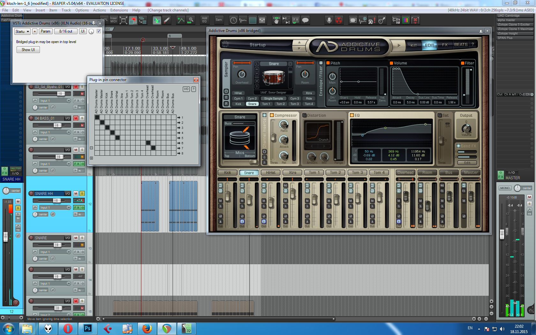Viewport: 536px width, 335px height.
Task: Click the I/O button in pin connector
Action: [186, 89]
